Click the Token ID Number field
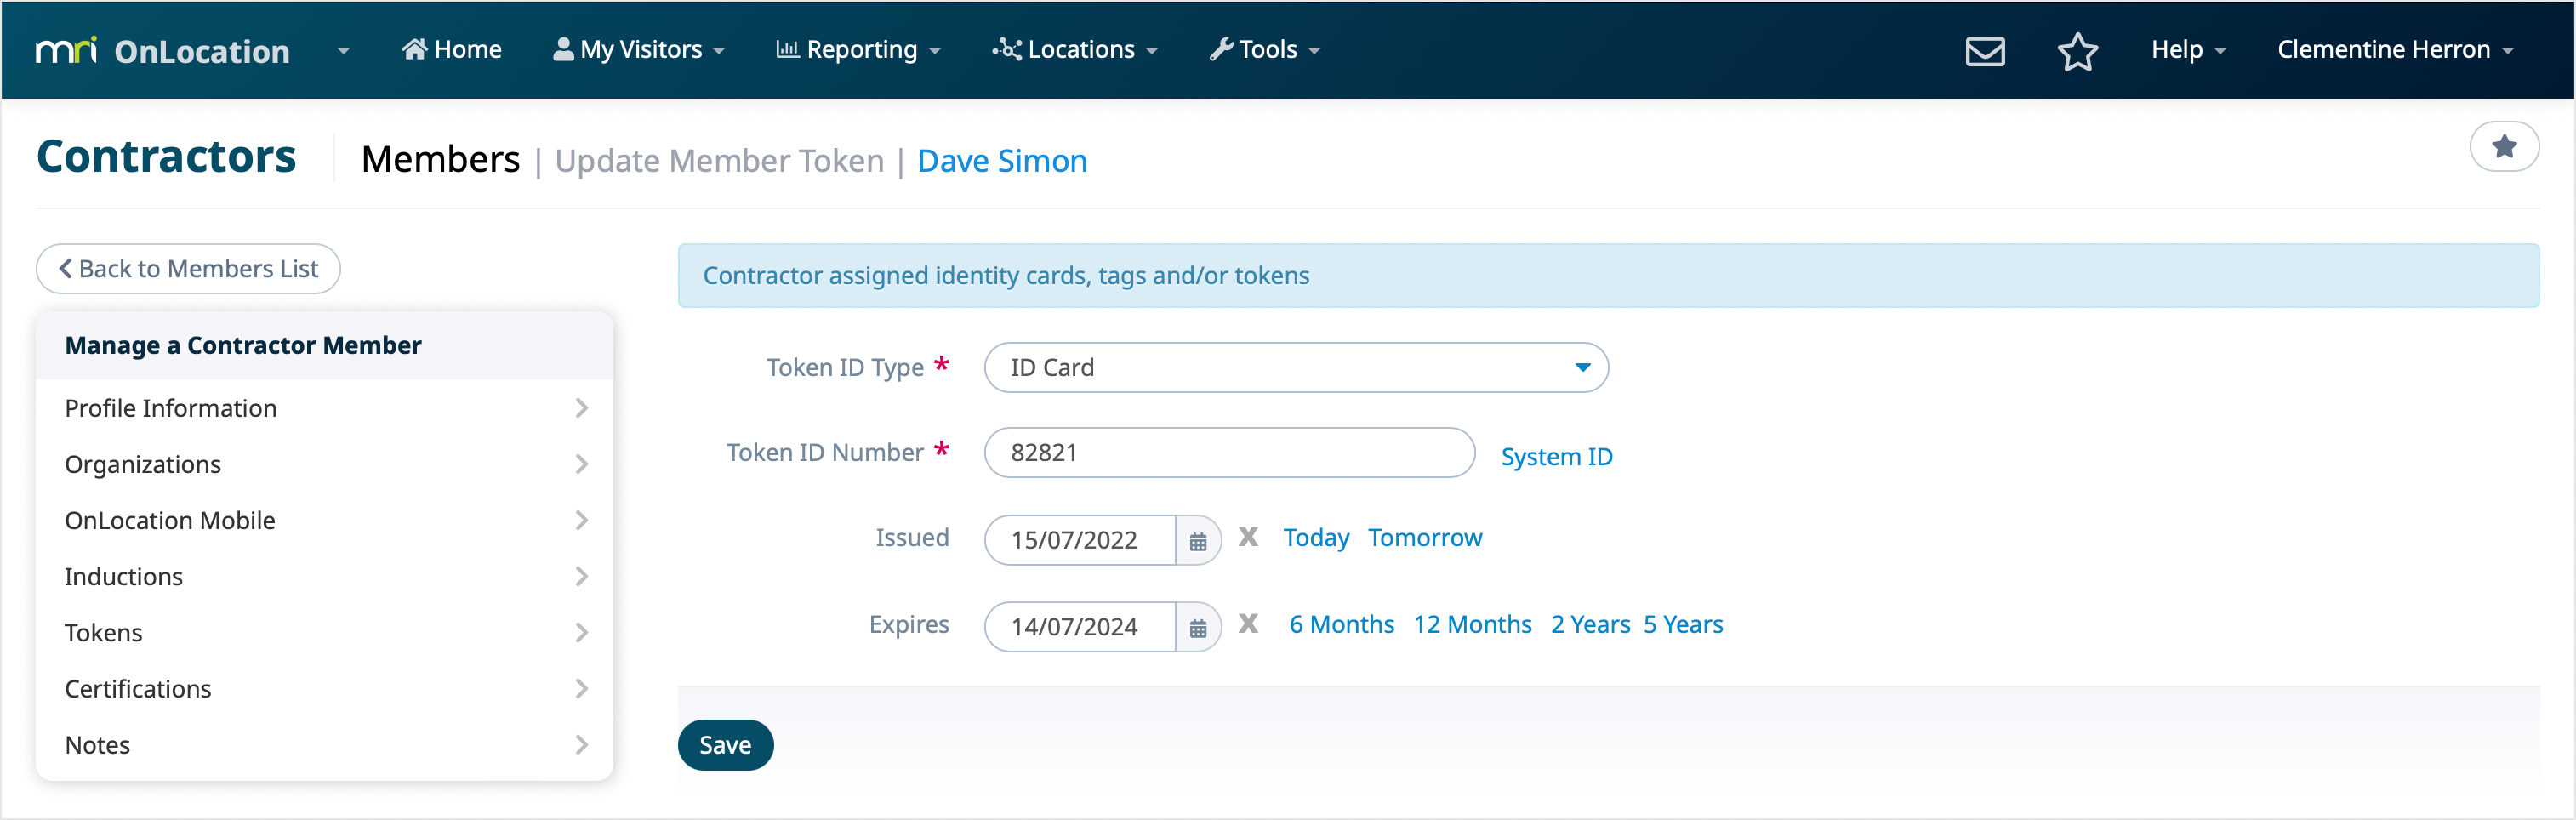This screenshot has width=2576, height=820. click(x=1229, y=453)
